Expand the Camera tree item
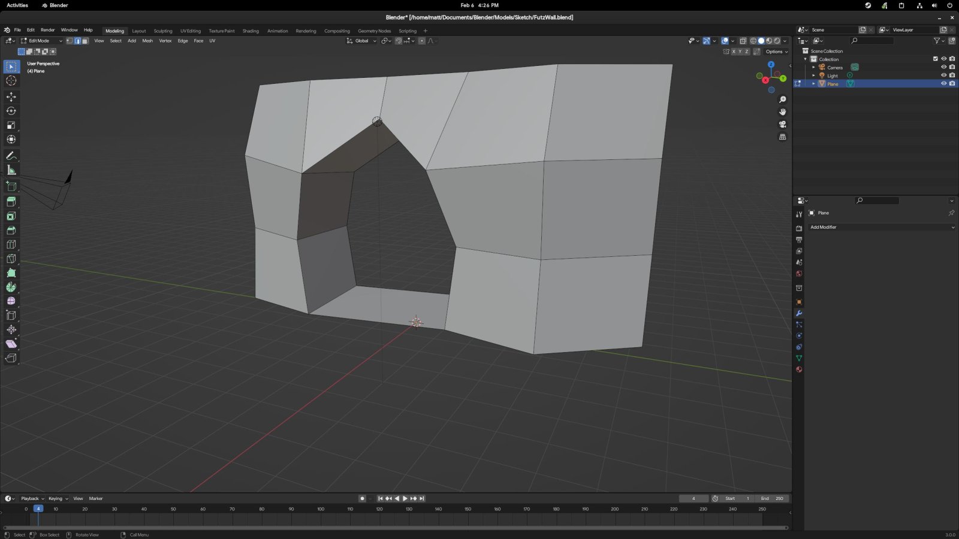959x539 pixels. click(813, 67)
